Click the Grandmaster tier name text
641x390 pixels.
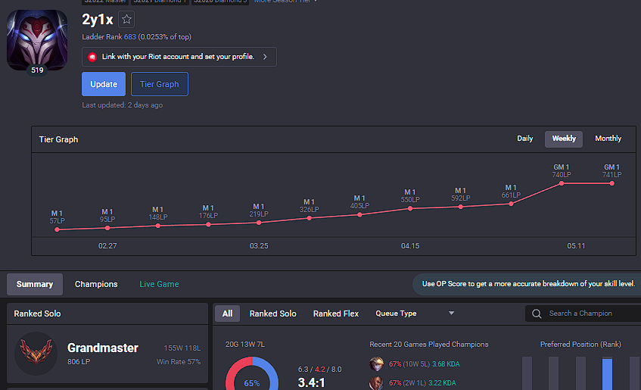click(x=103, y=348)
